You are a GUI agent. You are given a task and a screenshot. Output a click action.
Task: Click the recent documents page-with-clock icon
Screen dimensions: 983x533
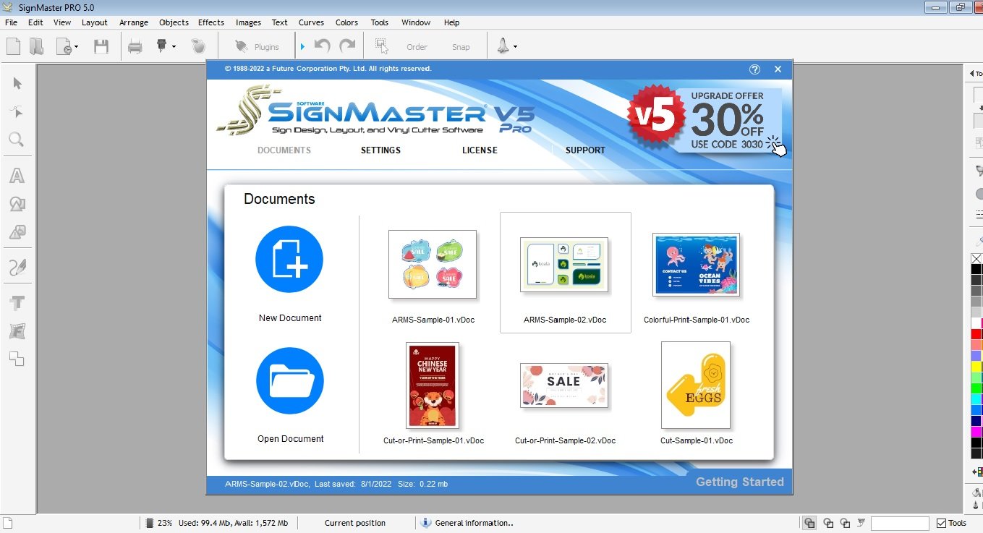point(64,47)
